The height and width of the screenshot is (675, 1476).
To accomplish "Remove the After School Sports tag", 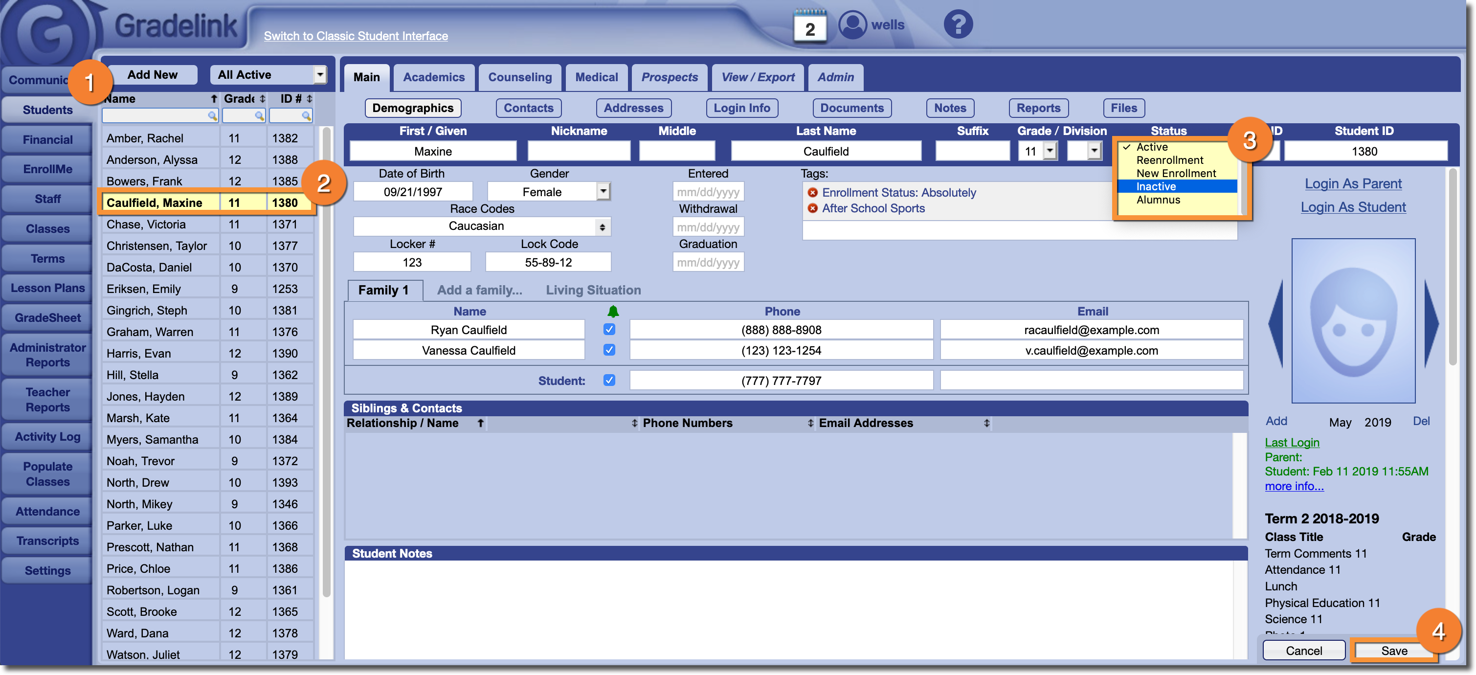I will pos(812,208).
